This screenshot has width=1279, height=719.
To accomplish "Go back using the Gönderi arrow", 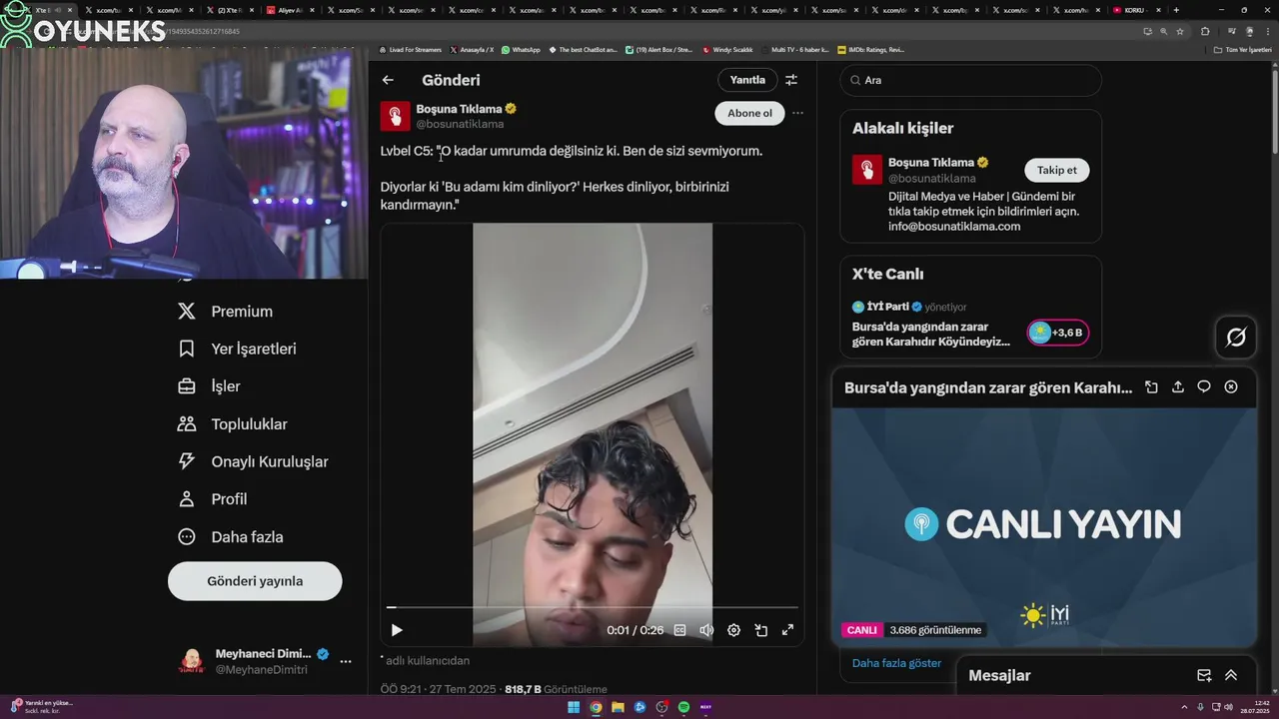I will [x=388, y=80].
